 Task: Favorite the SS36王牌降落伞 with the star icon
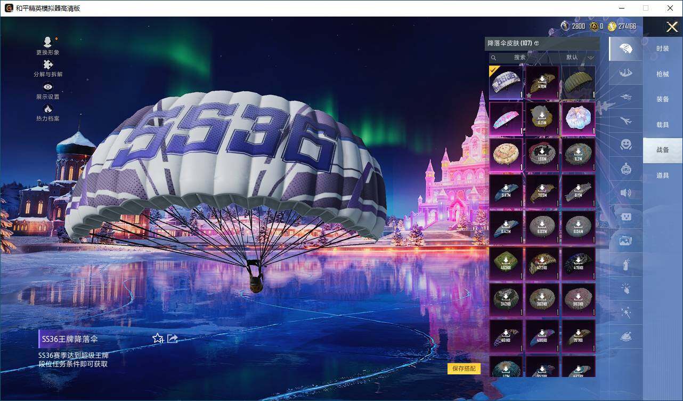tap(158, 338)
